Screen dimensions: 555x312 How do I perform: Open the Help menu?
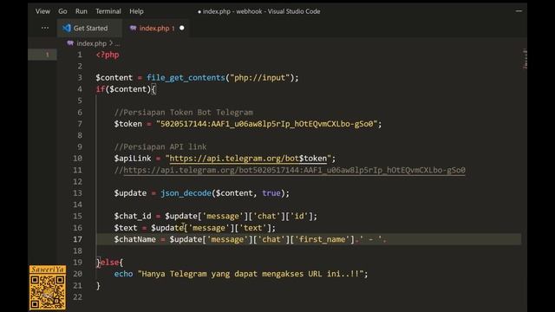[136, 11]
